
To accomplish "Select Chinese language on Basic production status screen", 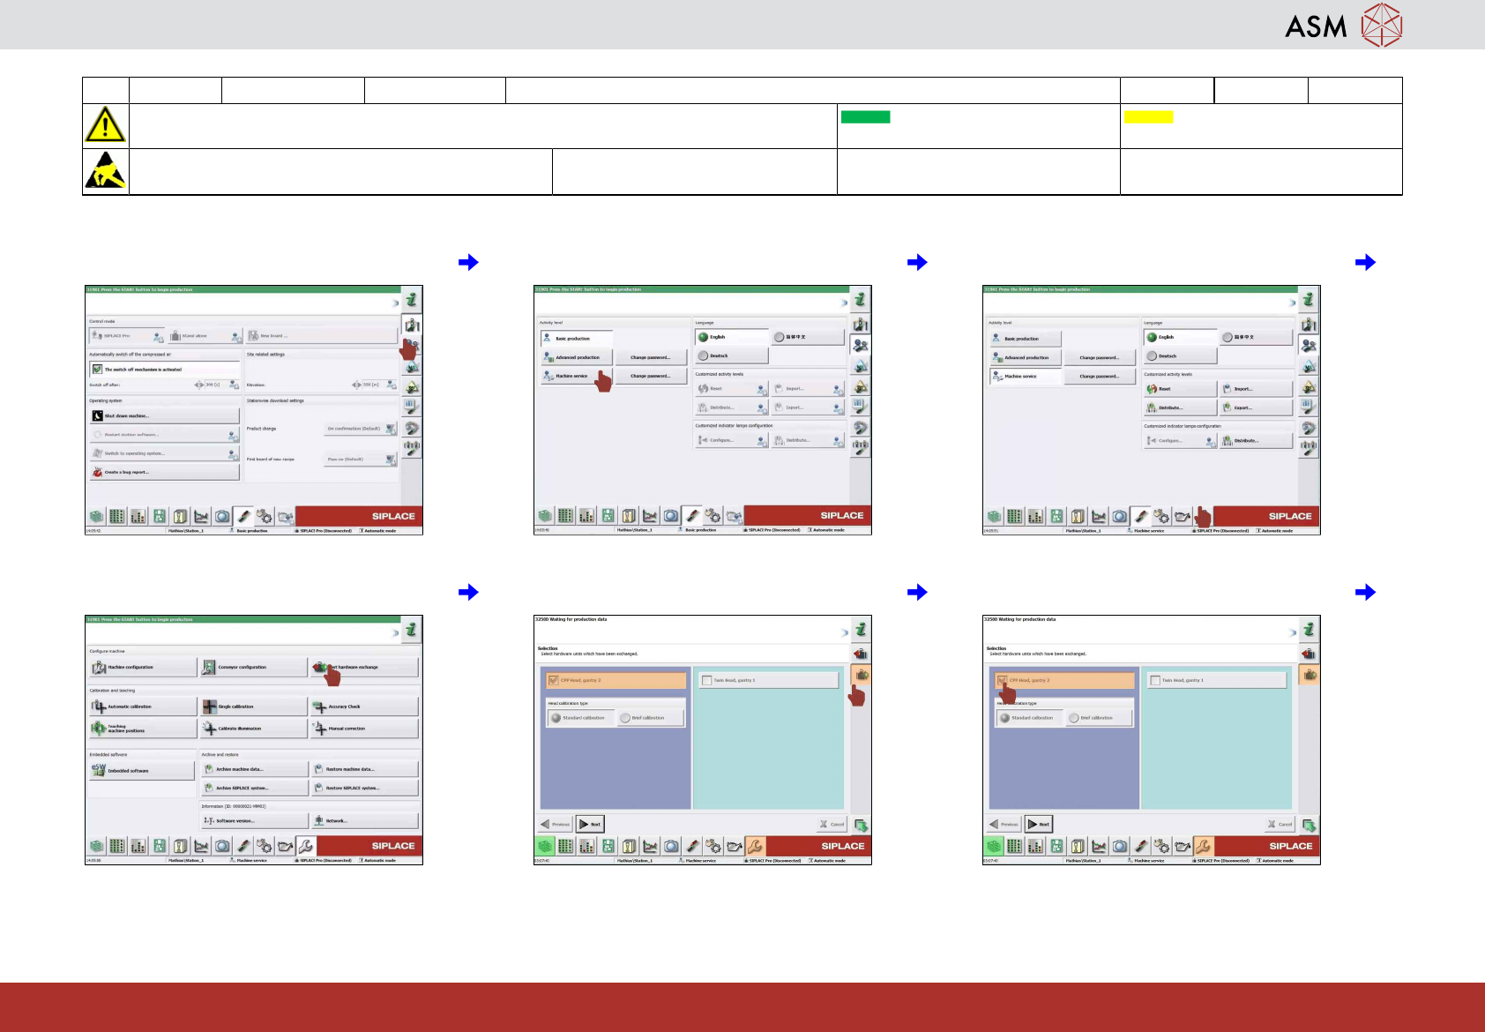I will click(x=808, y=337).
